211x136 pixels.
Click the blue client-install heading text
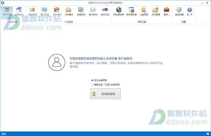[101, 59]
